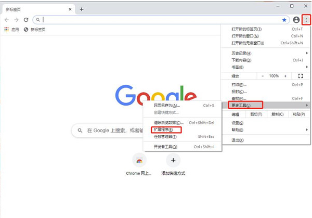Close the 新标签页 tab
This screenshot has height=218, width=312.
pos(70,9)
